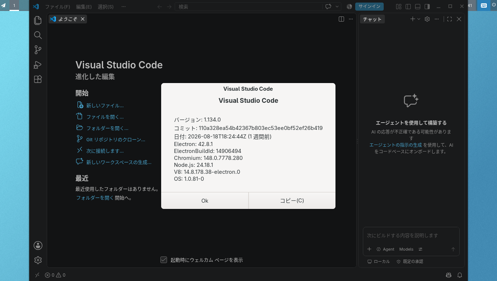
Task: Expand title bar chat dropdown chevron
Action: pos(337,7)
